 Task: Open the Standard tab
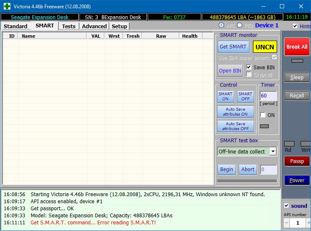(15, 26)
